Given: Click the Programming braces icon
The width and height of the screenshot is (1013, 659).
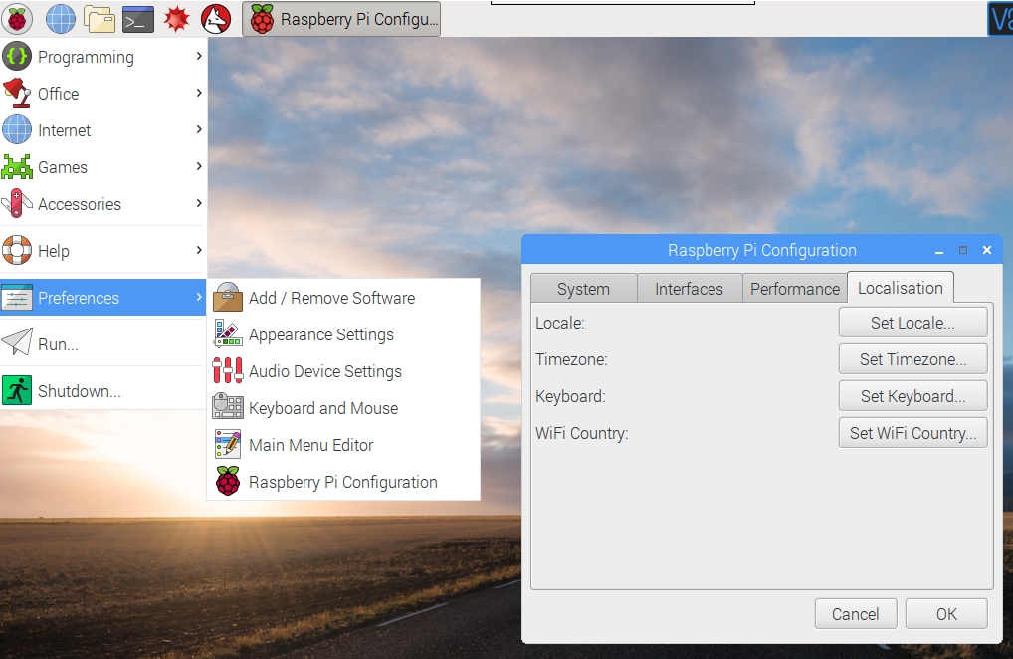Looking at the screenshot, I should click(x=17, y=56).
